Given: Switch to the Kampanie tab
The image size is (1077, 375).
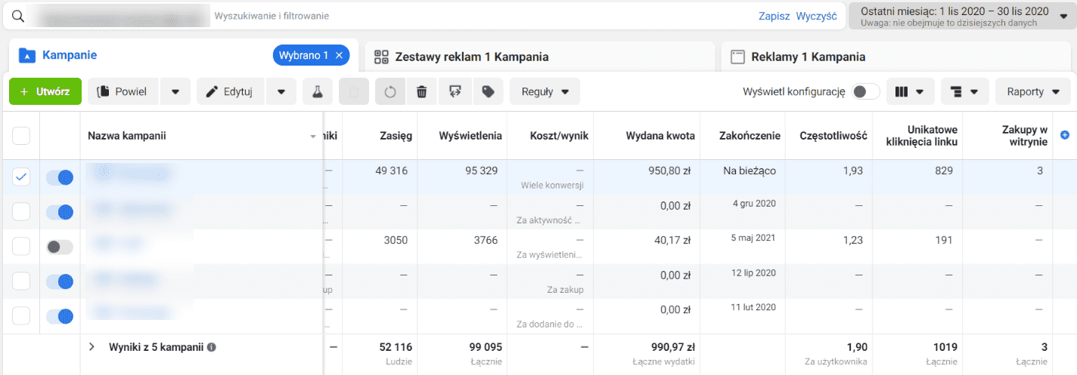Looking at the screenshot, I should click(x=183, y=55).
